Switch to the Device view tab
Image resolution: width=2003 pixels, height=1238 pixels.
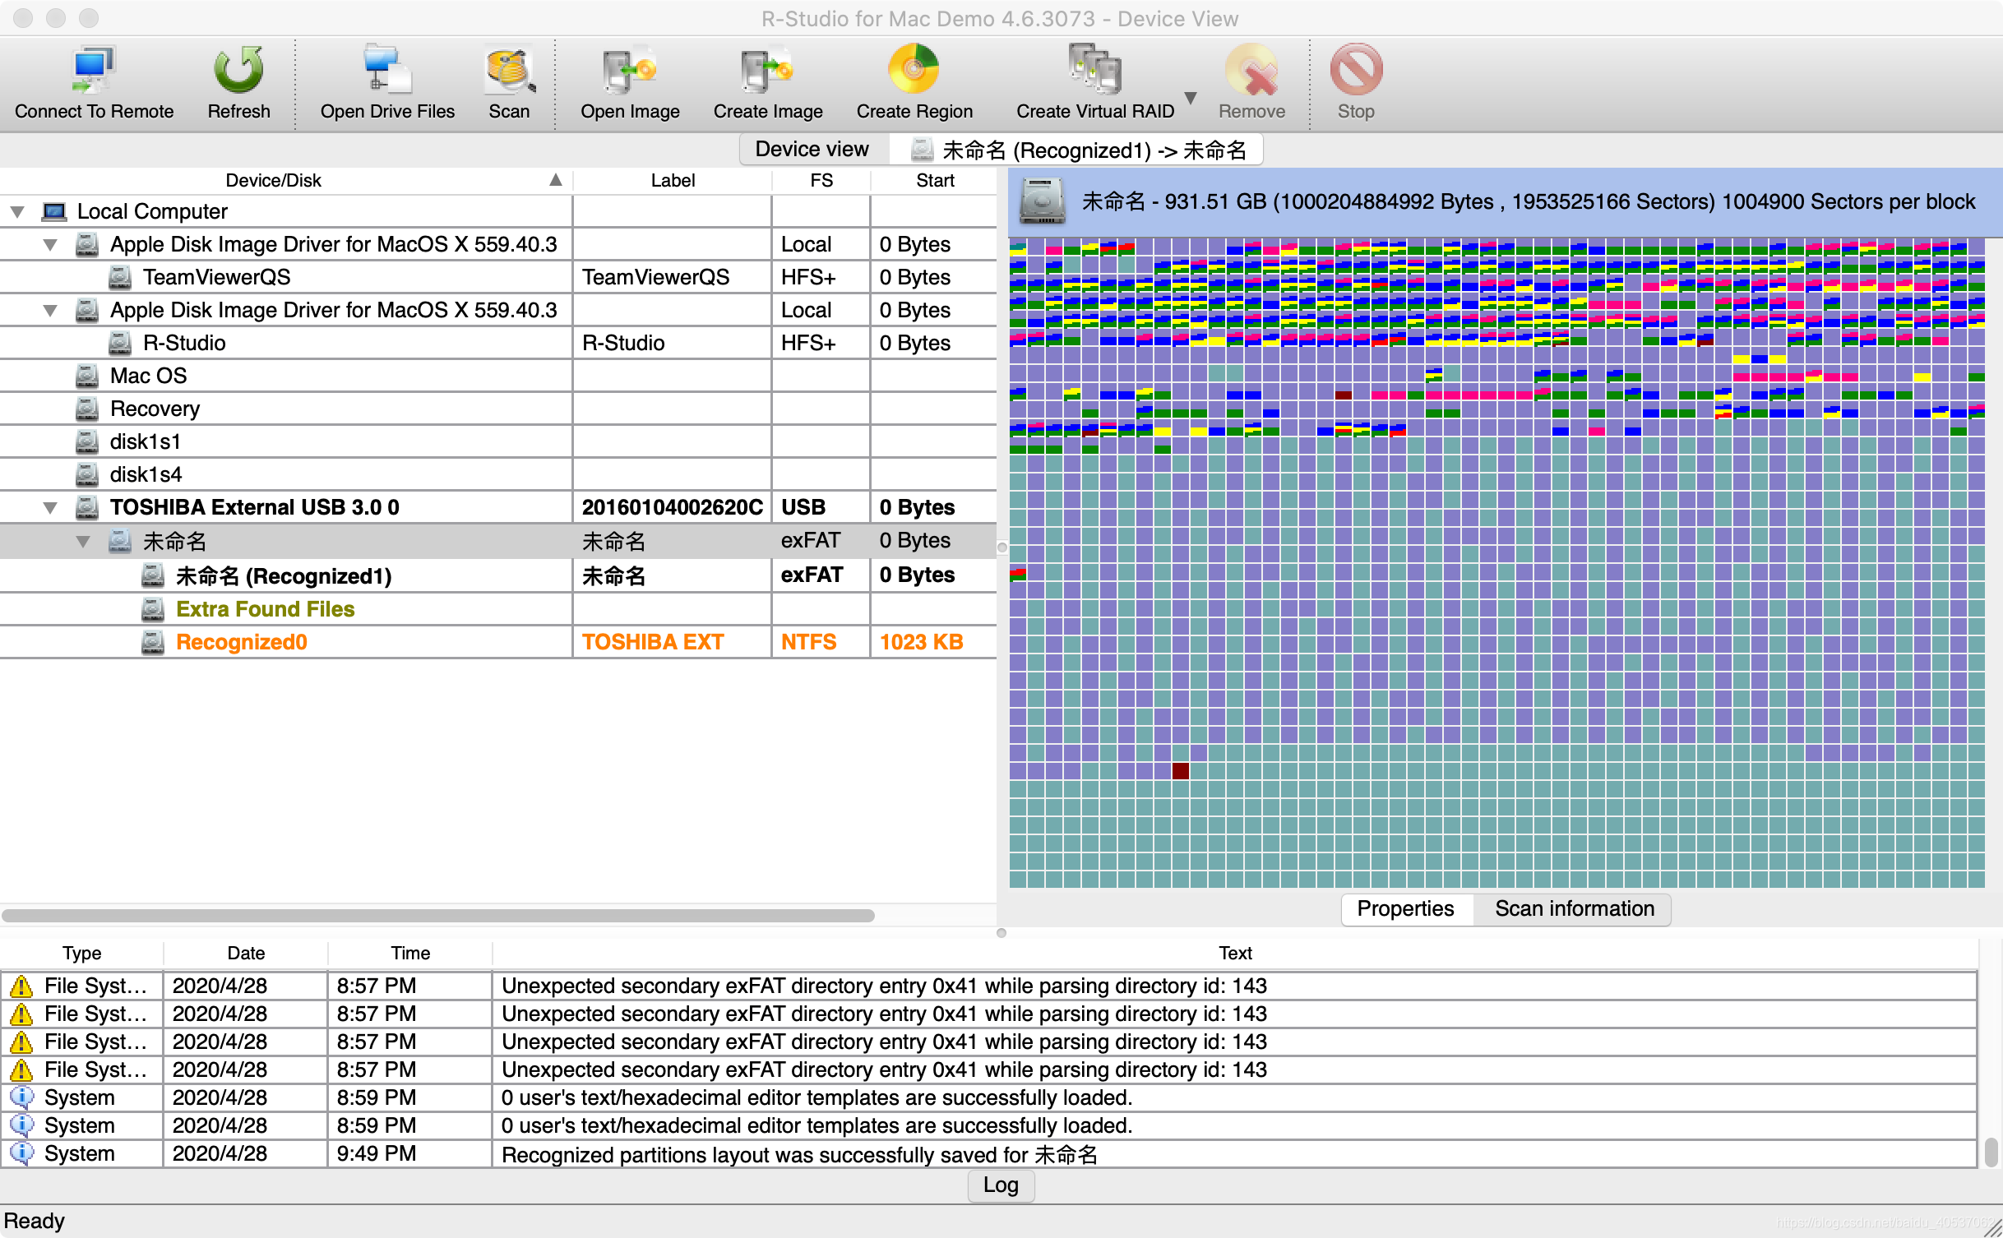coord(812,150)
